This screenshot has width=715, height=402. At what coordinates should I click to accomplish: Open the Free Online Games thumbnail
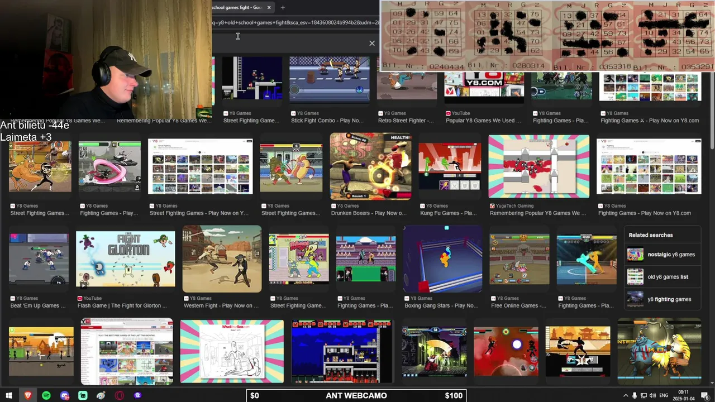click(x=519, y=259)
